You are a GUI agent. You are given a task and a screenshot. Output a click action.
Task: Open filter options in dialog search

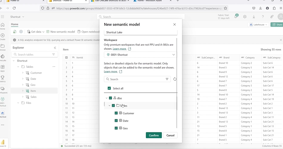(167, 79)
